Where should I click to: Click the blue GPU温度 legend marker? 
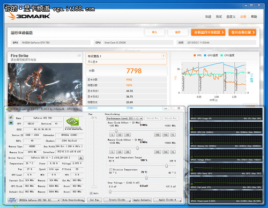[205, 55]
